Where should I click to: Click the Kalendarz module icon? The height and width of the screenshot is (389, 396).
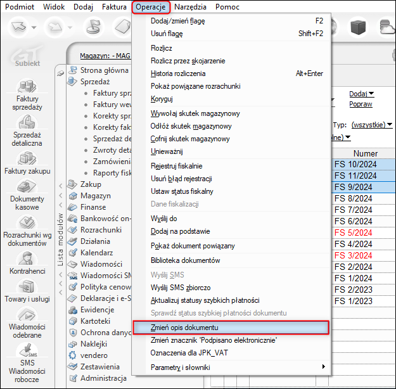click(x=73, y=253)
